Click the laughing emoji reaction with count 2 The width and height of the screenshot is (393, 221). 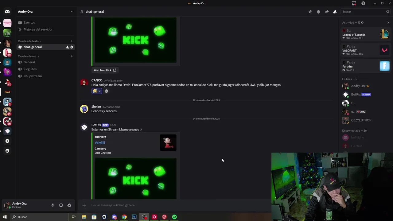[97, 91]
